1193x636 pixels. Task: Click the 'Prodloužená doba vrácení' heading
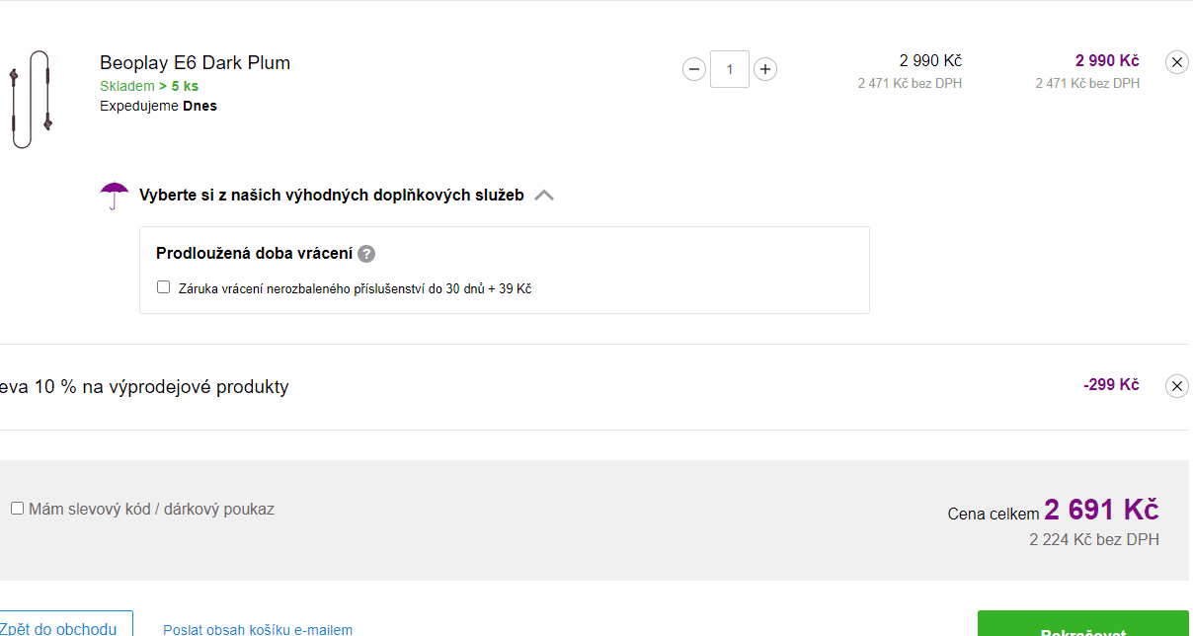(254, 254)
